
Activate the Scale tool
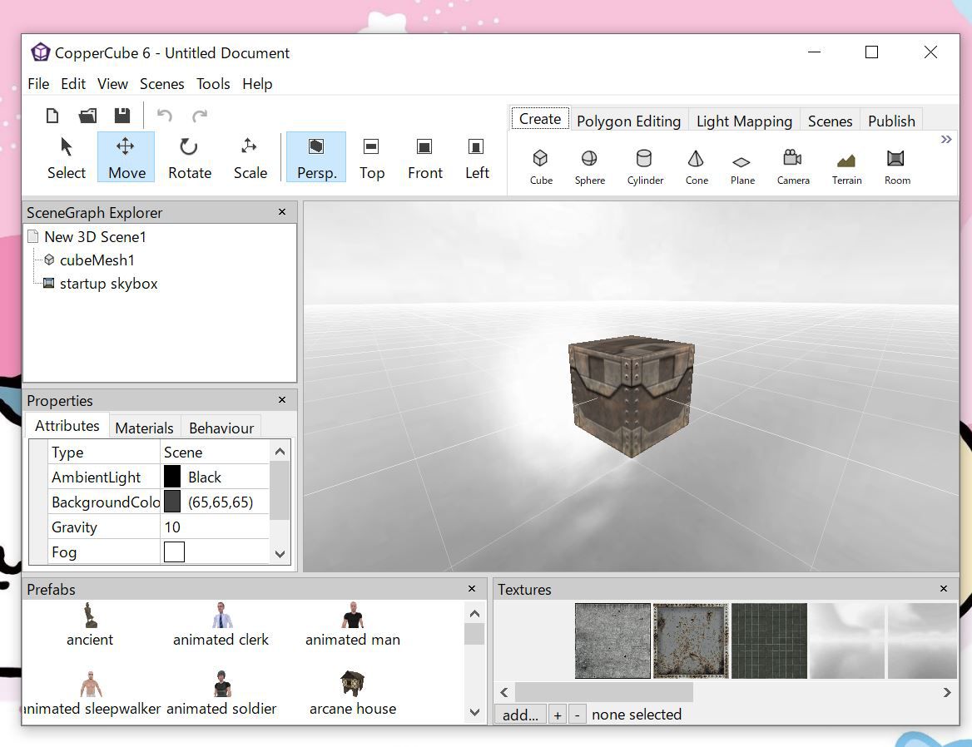(x=250, y=157)
